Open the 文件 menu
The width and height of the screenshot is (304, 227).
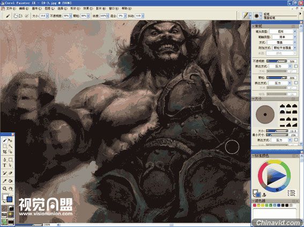pos(11,9)
